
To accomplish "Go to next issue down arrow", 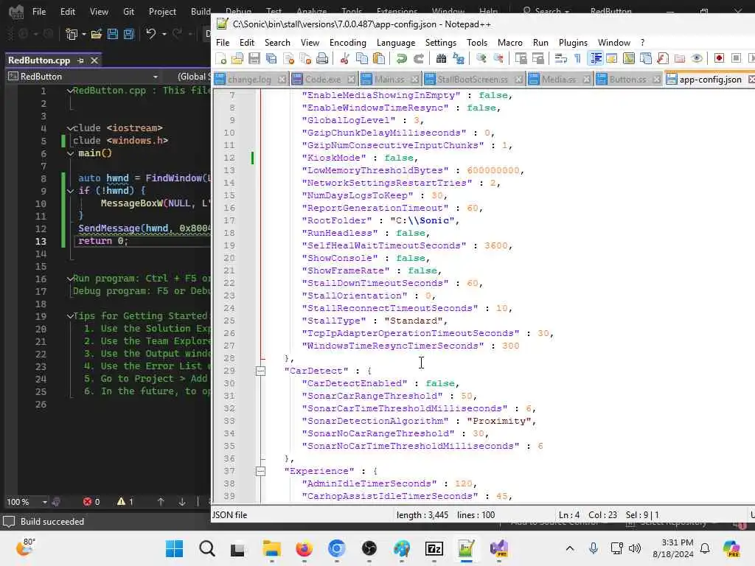I will pos(182,502).
